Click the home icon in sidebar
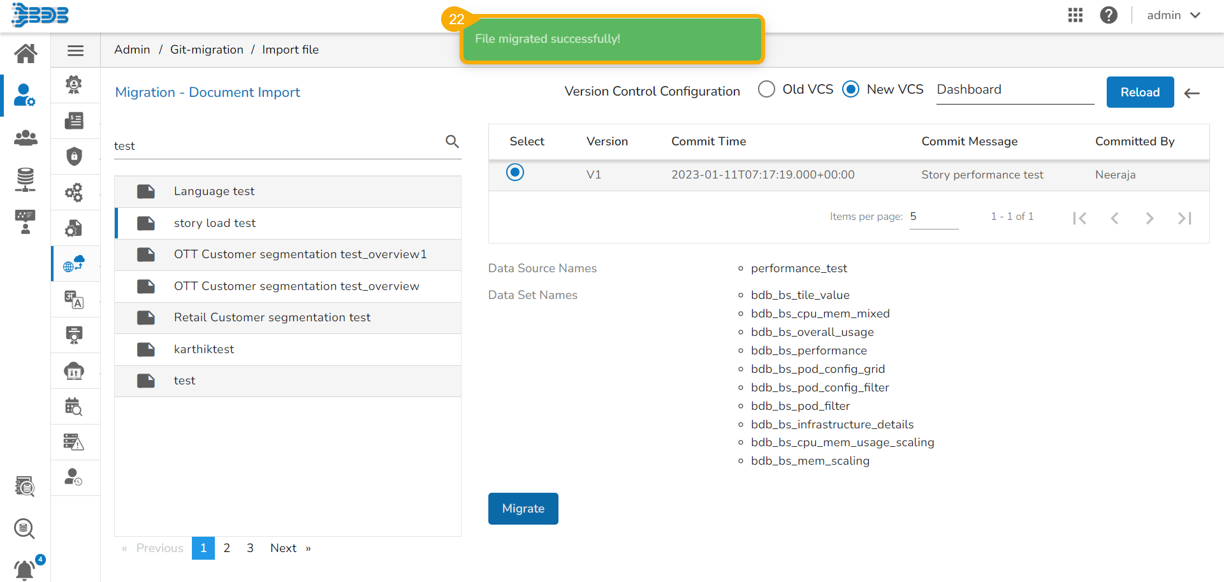Viewport: 1224px width, 582px height. pyautogui.click(x=25, y=54)
